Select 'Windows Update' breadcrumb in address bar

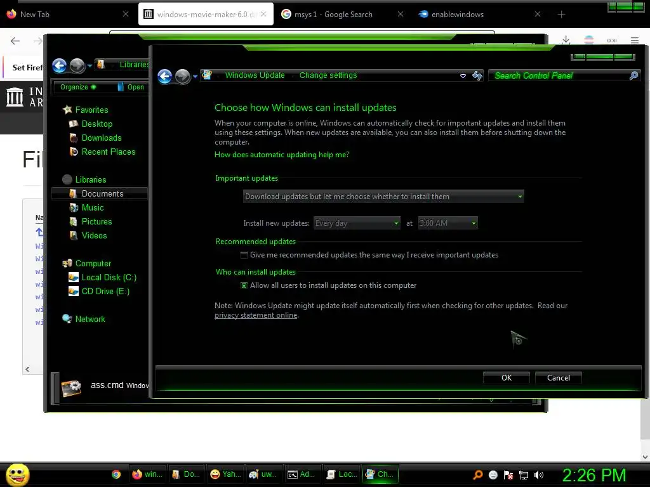[255, 75]
